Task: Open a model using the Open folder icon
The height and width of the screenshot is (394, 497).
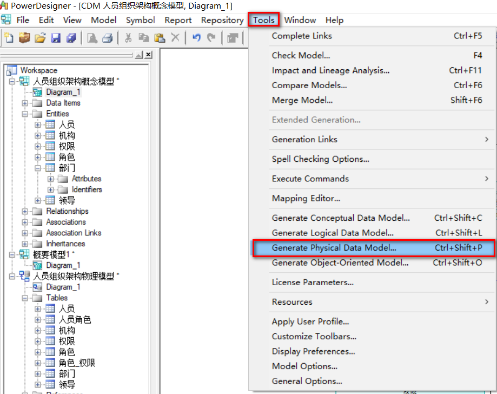Action: coord(41,37)
